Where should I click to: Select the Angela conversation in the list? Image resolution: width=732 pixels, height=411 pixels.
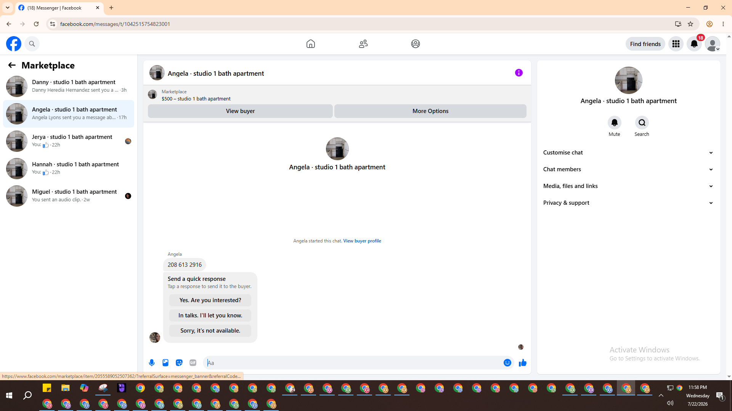(69, 114)
